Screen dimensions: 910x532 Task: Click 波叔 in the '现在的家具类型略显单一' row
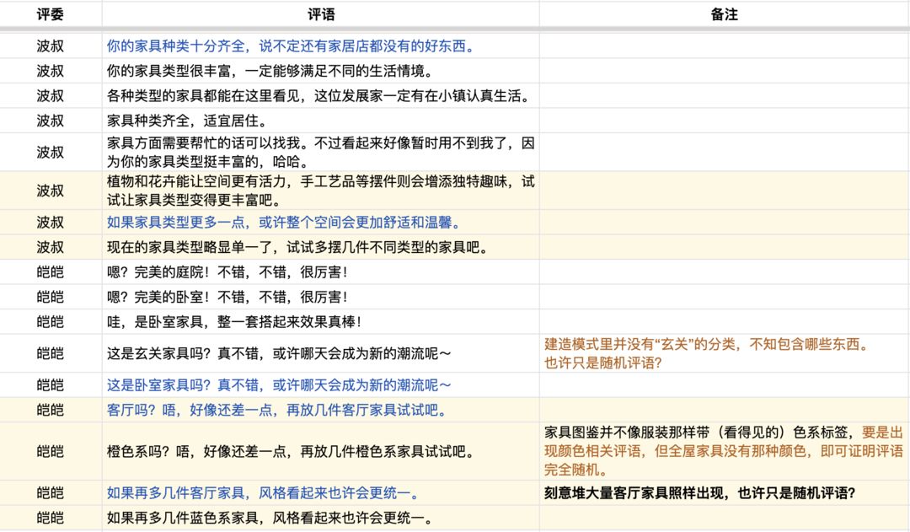pos(51,247)
